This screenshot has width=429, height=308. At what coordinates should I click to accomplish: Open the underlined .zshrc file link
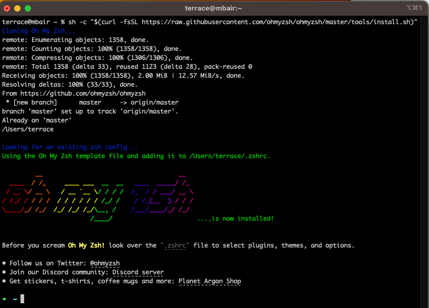[x=175, y=245]
